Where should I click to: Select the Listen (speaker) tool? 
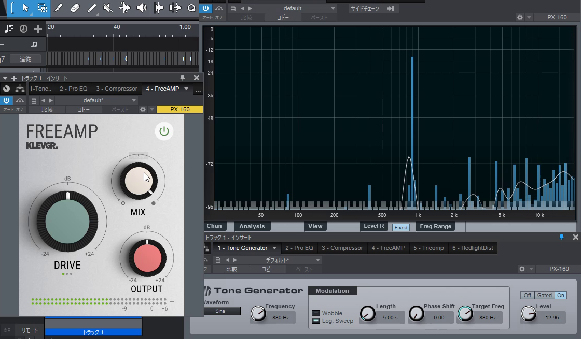coord(141,8)
